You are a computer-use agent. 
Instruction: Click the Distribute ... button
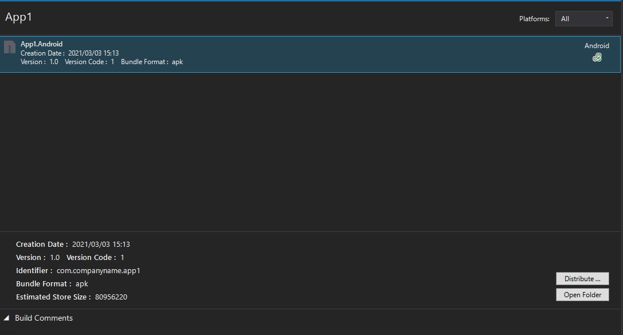[x=582, y=279]
